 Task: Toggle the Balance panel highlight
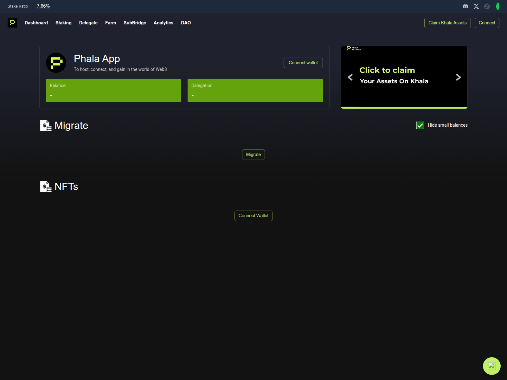[x=113, y=91]
